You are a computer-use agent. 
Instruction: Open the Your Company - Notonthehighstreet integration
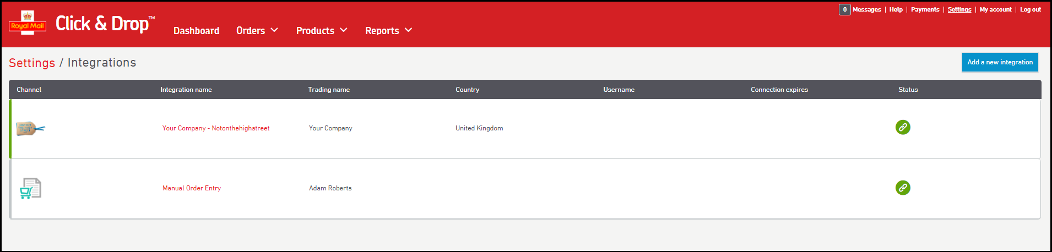tap(216, 128)
